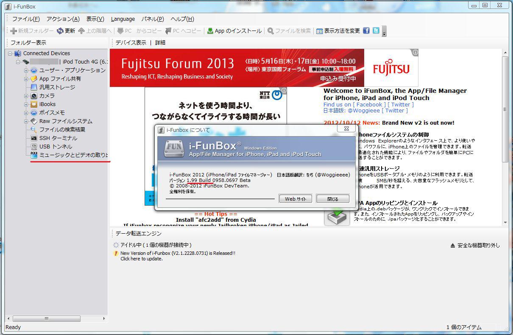
Task: Expand the iBooks tree node
Action: point(26,104)
